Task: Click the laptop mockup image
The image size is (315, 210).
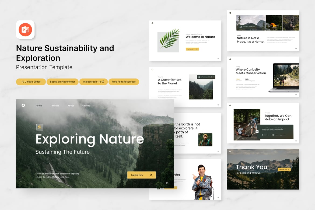Action: (x=284, y=78)
